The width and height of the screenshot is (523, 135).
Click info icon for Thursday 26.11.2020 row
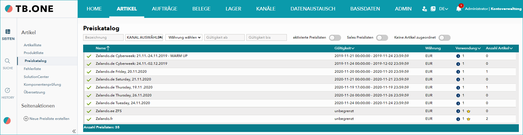458,95
